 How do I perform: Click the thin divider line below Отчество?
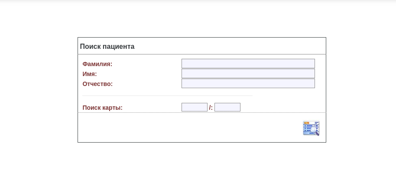pyautogui.click(x=167, y=95)
